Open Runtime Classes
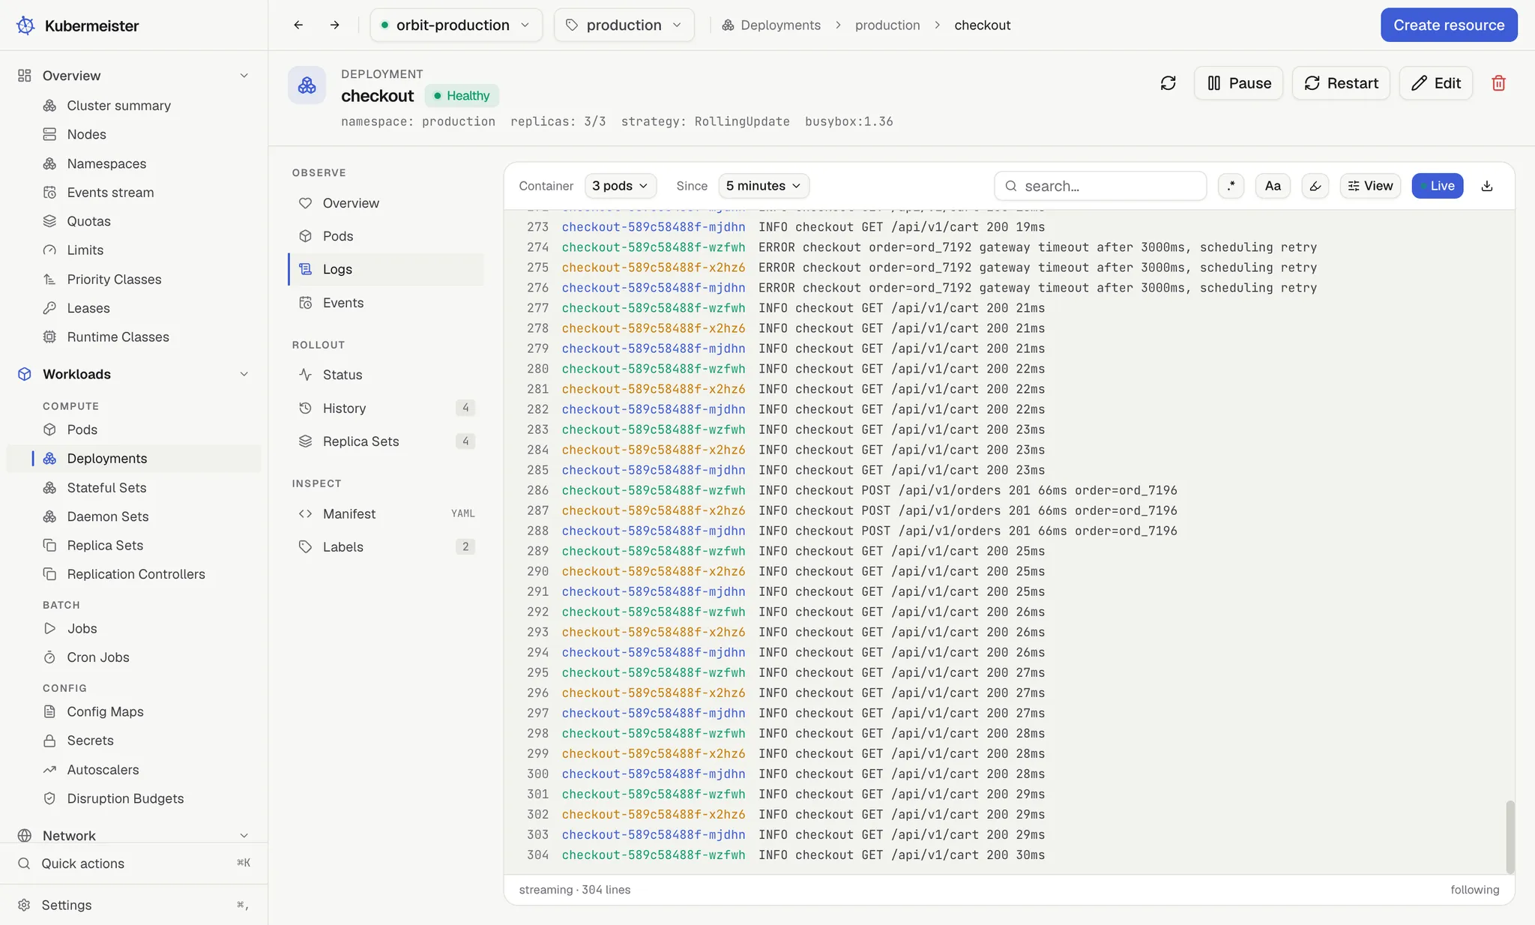The width and height of the screenshot is (1535, 925). point(118,337)
